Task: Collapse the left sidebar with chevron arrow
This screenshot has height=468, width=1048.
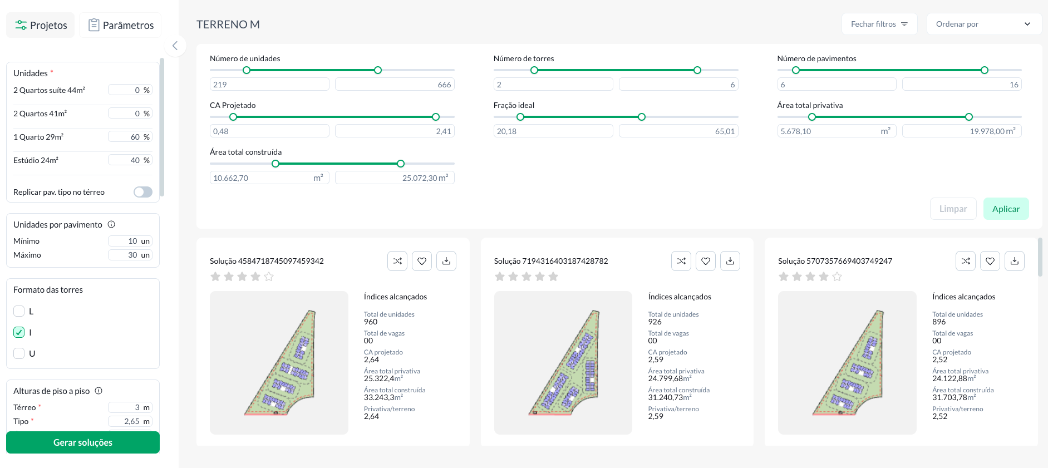Action: 175,46
